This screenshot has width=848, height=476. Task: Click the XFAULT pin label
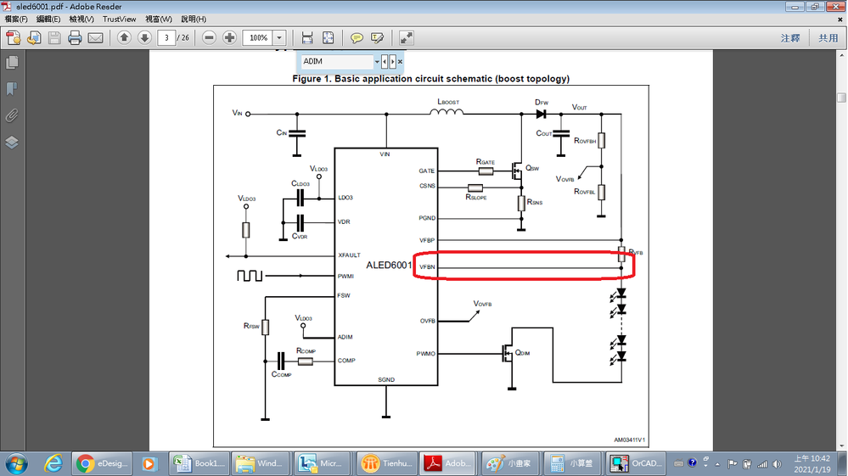pos(349,255)
